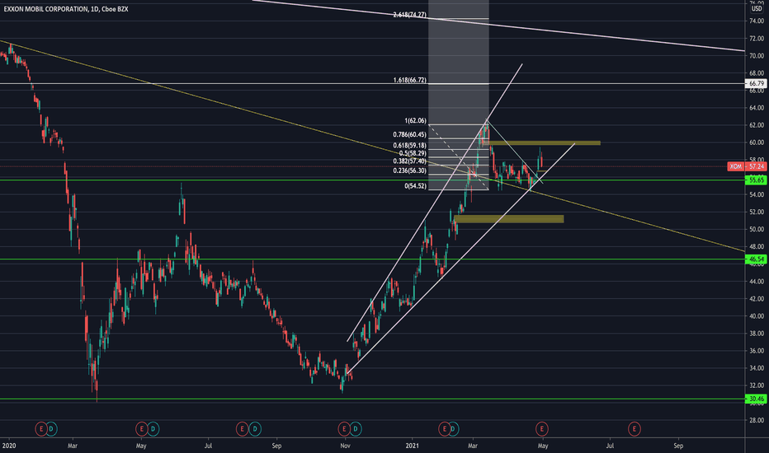This screenshot has width=769, height=453.
Task: Select the Fibonacci 2.618(74.27) level label
Action: pyautogui.click(x=409, y=15)
